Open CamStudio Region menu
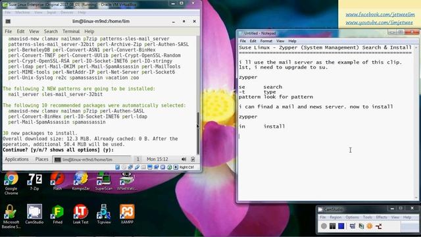 click(x=335, y=217)
